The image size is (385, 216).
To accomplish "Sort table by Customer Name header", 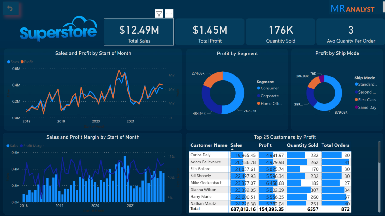I will 209,145.
